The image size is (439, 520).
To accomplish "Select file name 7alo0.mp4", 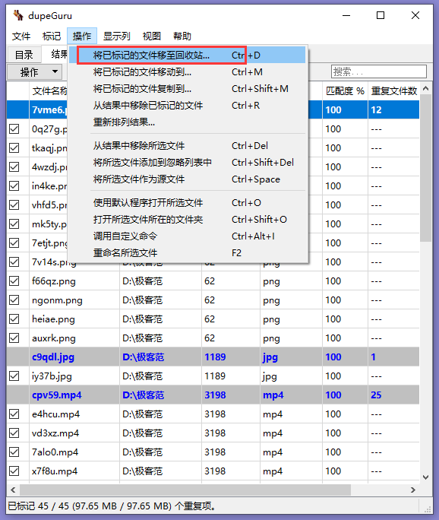I will point(55,452).
